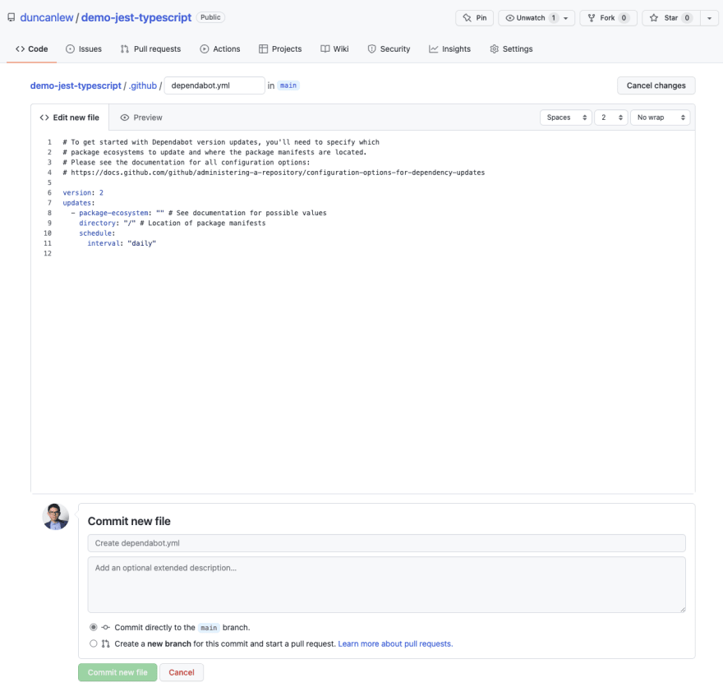Click the Actions play icon
The height and width of the screenshot is (687, 723).
coord(205,48)
